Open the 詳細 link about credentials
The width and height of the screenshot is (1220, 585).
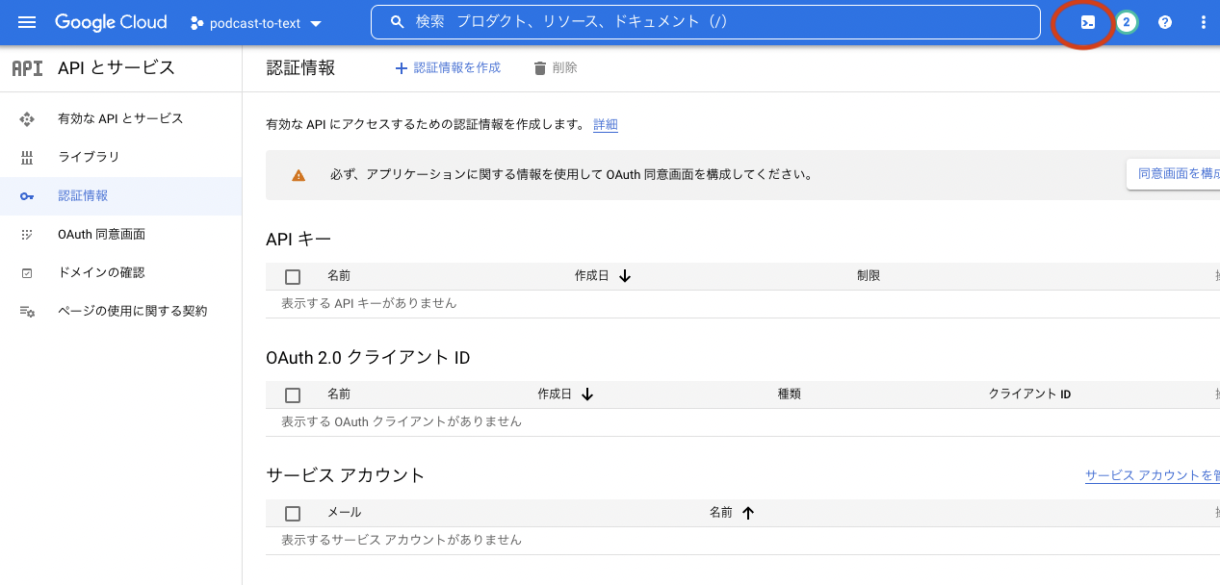(x=606, y=124)
